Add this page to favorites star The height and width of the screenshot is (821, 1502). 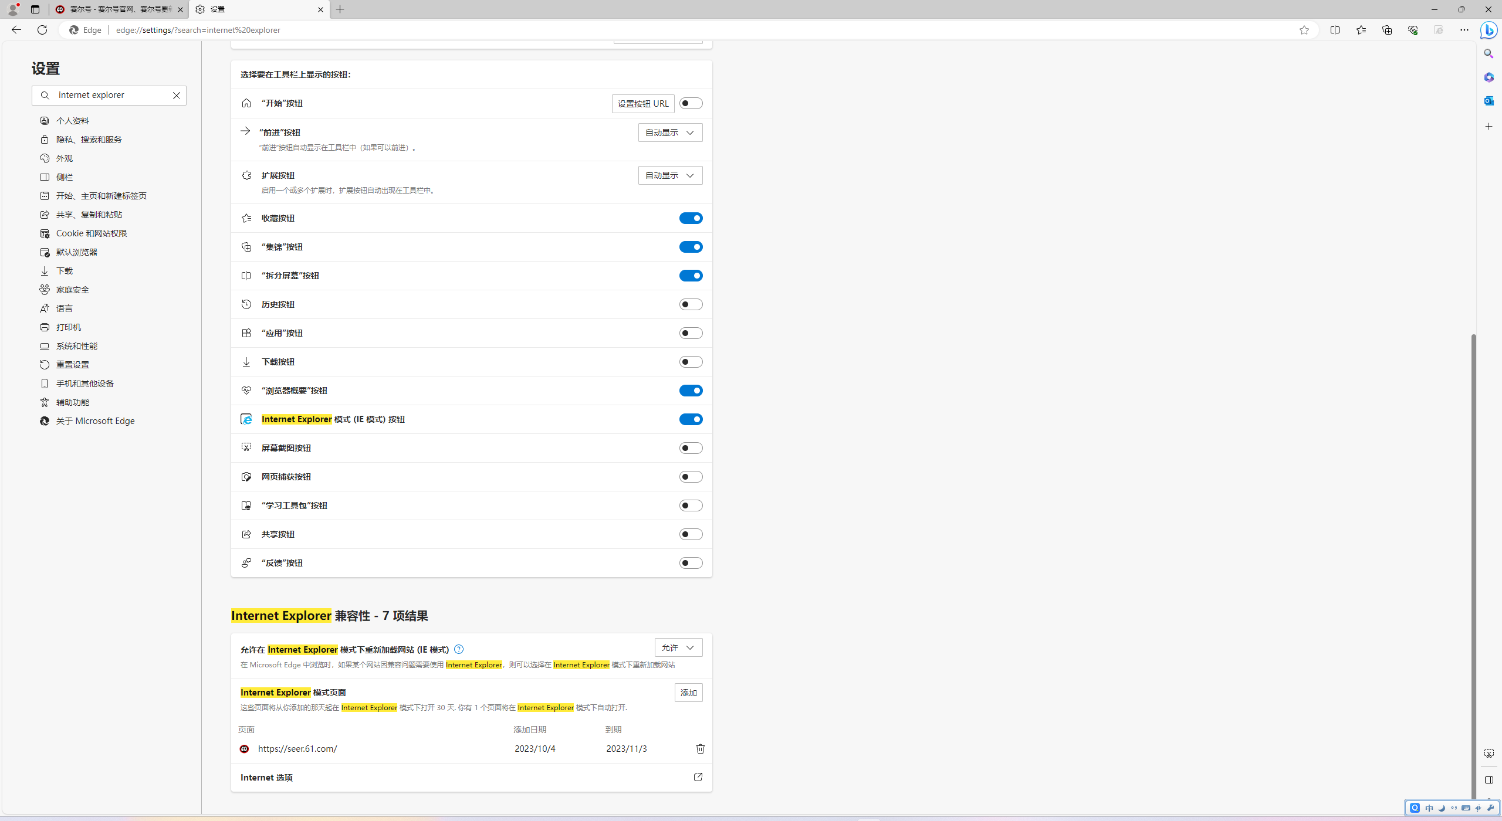pos(1304,30)
